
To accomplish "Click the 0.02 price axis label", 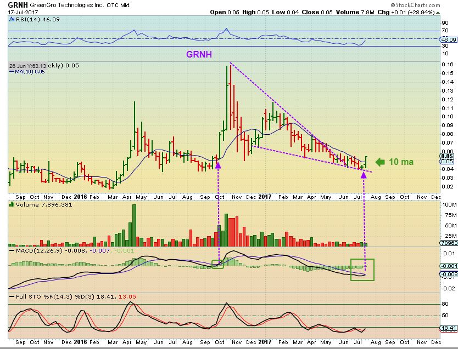I will [x=448, y=186].
